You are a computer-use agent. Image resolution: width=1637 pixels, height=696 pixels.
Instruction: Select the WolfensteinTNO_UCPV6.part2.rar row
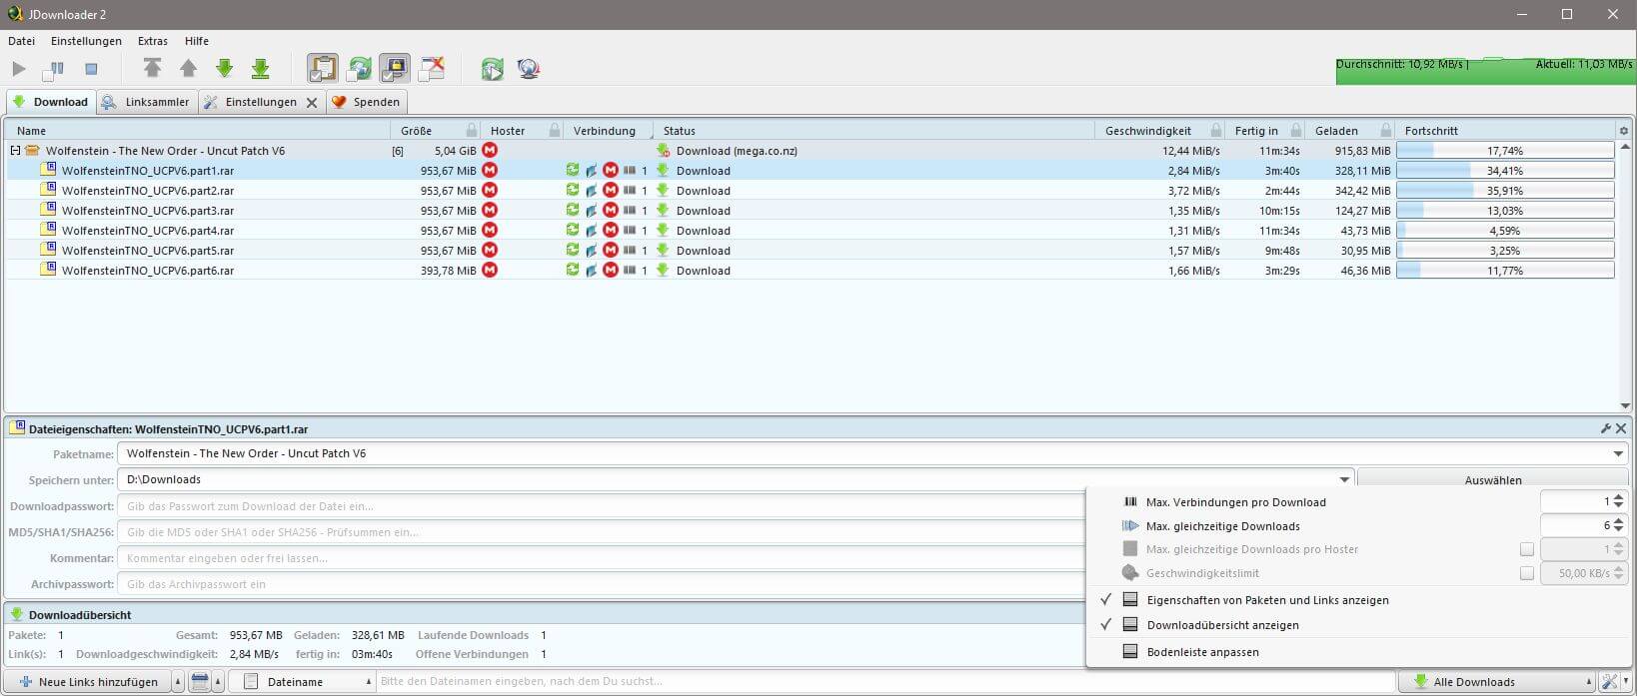click(x=812, y=191)
